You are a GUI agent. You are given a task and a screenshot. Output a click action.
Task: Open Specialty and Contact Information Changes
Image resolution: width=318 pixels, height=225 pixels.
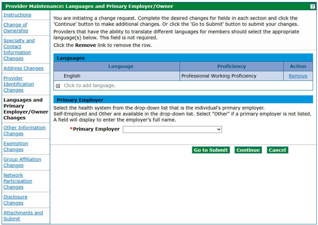pyautogui.click(x=19, y=49)
